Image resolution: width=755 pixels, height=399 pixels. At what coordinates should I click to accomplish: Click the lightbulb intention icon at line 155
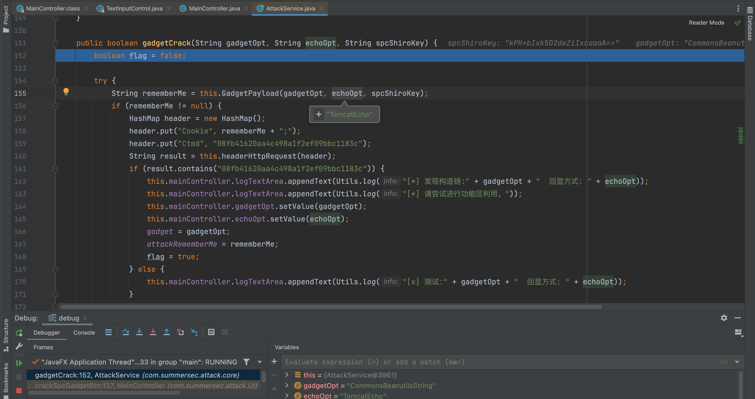(66, 92)
